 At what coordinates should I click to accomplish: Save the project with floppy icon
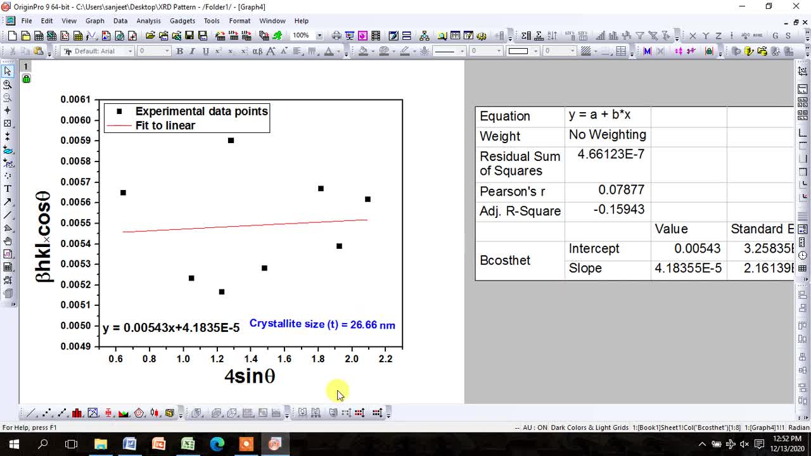point(189,36)
